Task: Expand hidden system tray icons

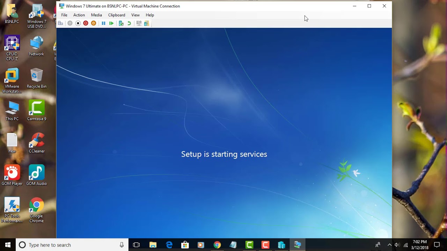Action: 389,245
